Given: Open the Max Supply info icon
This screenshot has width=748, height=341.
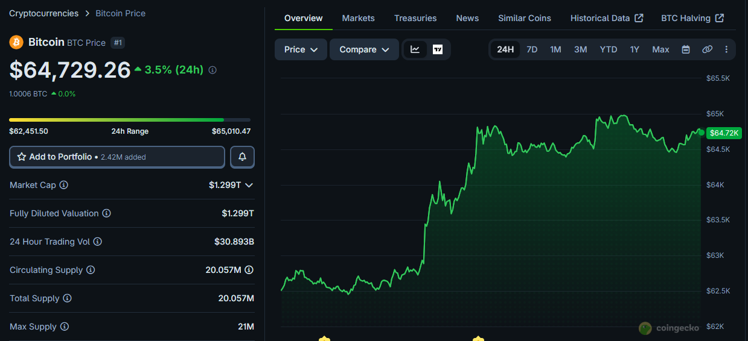Looking at the screenshot, I should coord(64,327).
